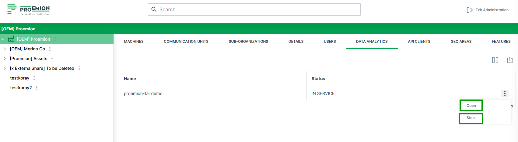Click the Search input field
Image resolution: width=518 pixels, height=142 pixels.
[254, 9]
